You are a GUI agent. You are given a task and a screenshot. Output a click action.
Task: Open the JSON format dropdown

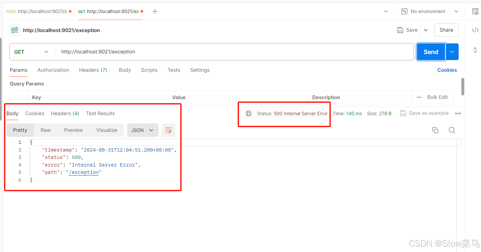pyautogui.click(x=143, y=130)
